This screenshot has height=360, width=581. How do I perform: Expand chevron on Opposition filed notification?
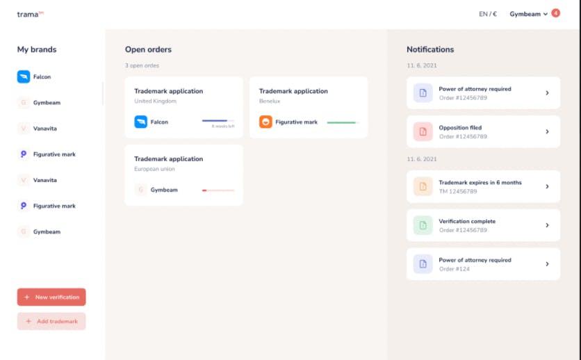547,131
